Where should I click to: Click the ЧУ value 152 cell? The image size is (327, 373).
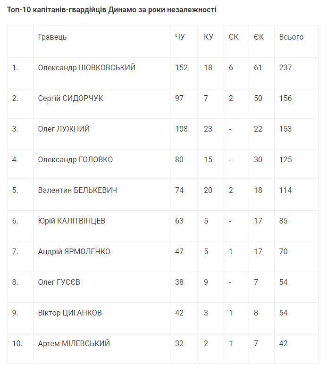[x=181, y=68]
